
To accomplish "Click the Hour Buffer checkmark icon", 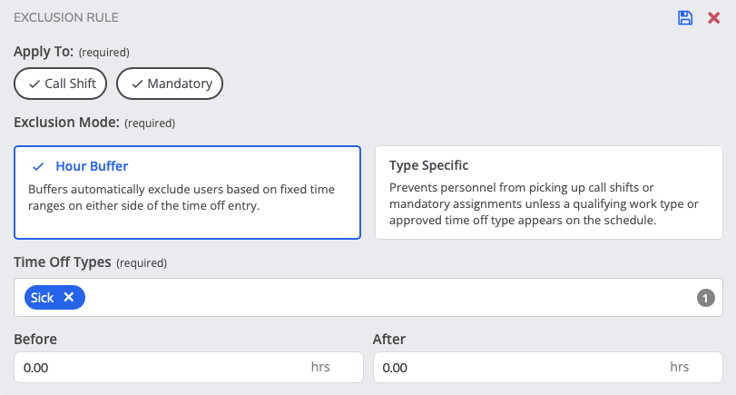I will coord(38,166).
